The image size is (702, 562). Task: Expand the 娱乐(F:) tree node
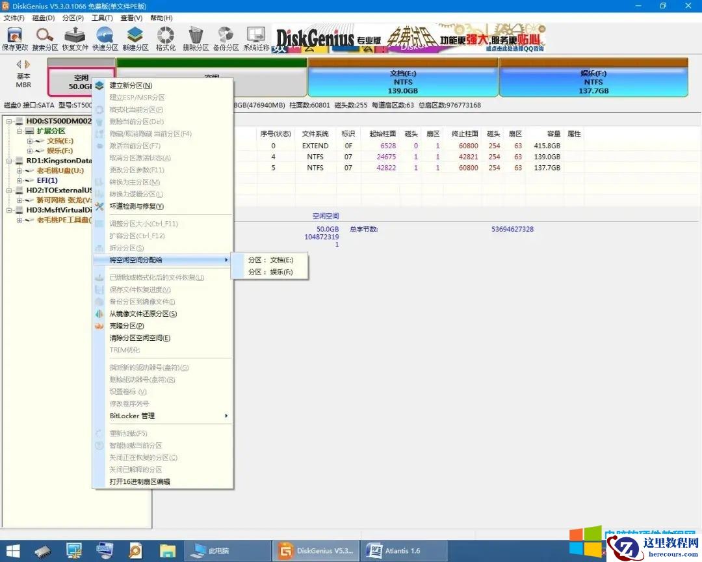pyautogui.click(x=29, y=151)
